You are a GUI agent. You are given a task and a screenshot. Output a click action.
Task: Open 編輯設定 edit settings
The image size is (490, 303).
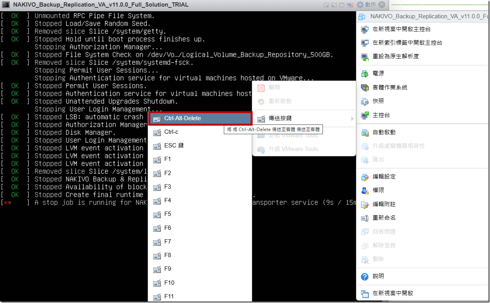pyautogui.click(x=422, y=177)
